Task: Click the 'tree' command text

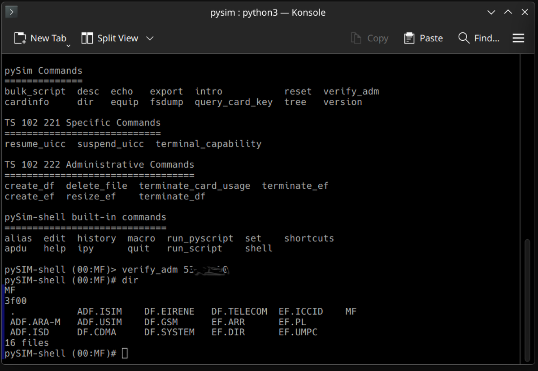Action: (295, 102)
